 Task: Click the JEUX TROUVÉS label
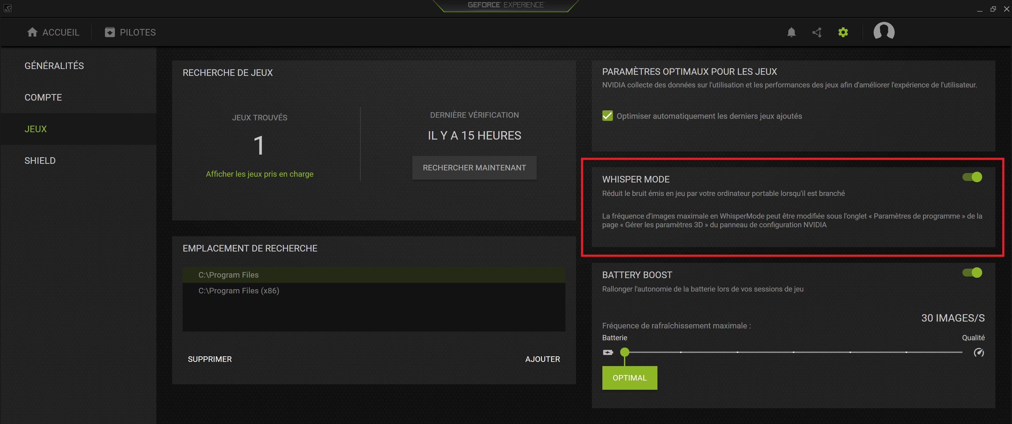pyautogui.click(x=259, y=118)
